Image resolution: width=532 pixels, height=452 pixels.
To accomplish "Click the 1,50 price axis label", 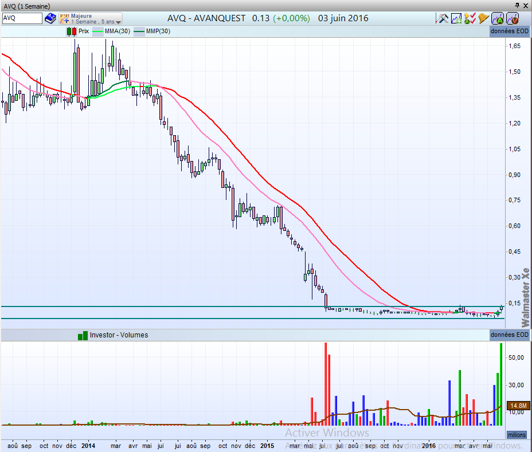I will click(514, 72).
